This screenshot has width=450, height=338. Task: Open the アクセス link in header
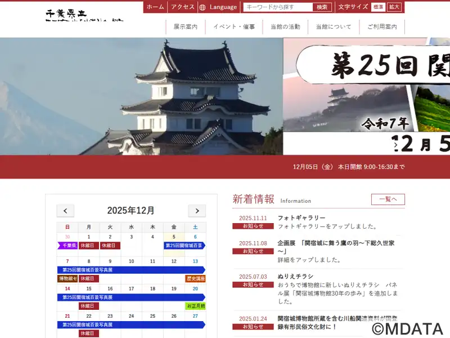point(182,7)
